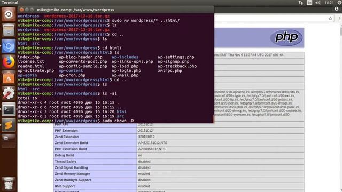This screenshot has width=342, height=192.
Task: Click the terminal title bar text mike@mike-comp
Action: coord(75,10)
